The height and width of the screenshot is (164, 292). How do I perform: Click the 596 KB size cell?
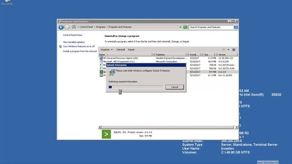pyautogui.click(x=213, y=68)
